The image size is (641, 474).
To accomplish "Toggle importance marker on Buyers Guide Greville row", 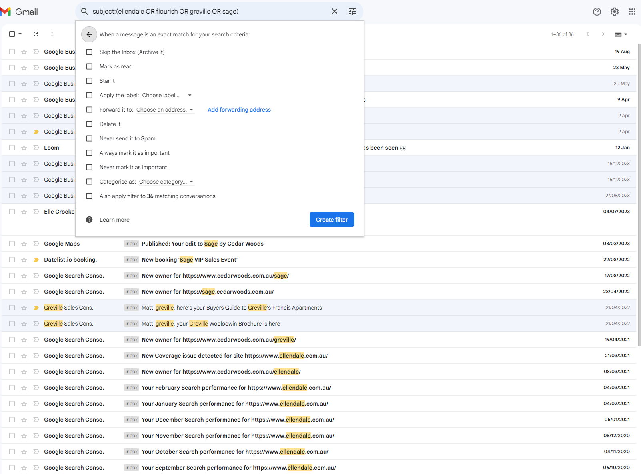I will (36, 308).
